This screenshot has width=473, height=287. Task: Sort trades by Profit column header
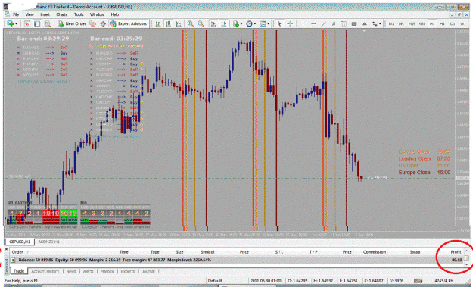coord(456,252)
